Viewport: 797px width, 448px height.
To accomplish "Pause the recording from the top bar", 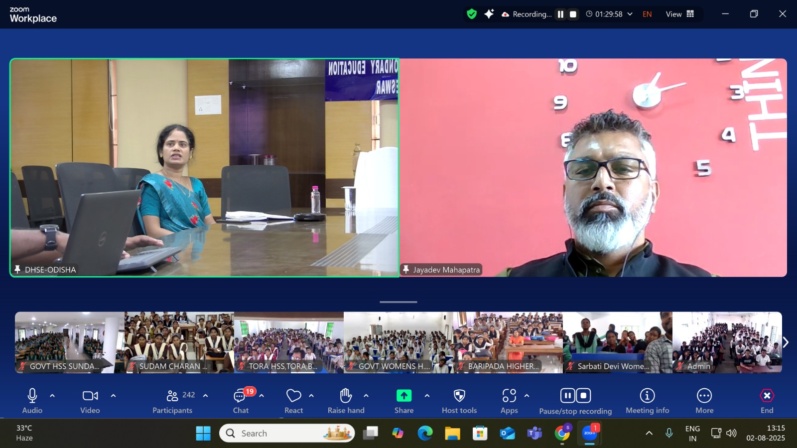I will coord(560,14).
